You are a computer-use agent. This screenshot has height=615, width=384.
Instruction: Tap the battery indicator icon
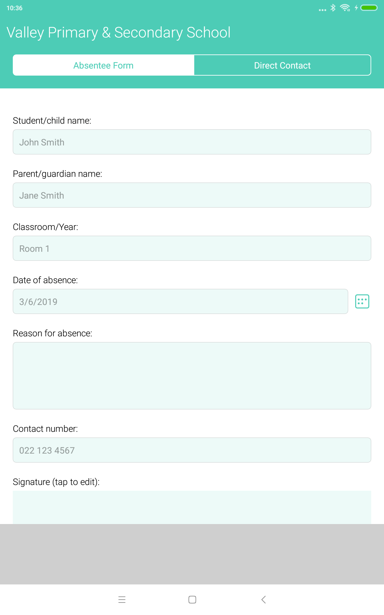coord(369,8)
